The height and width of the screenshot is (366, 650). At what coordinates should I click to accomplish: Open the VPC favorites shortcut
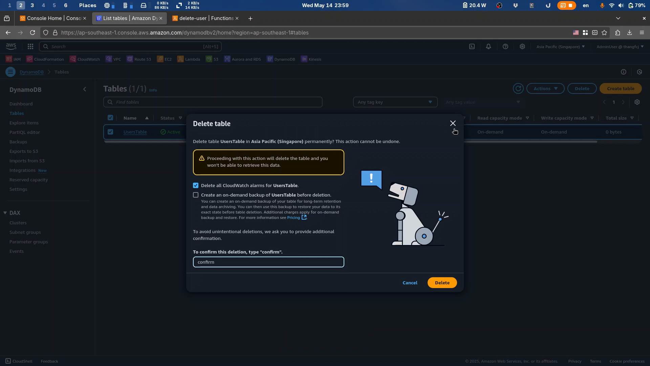tap(113, 59)
